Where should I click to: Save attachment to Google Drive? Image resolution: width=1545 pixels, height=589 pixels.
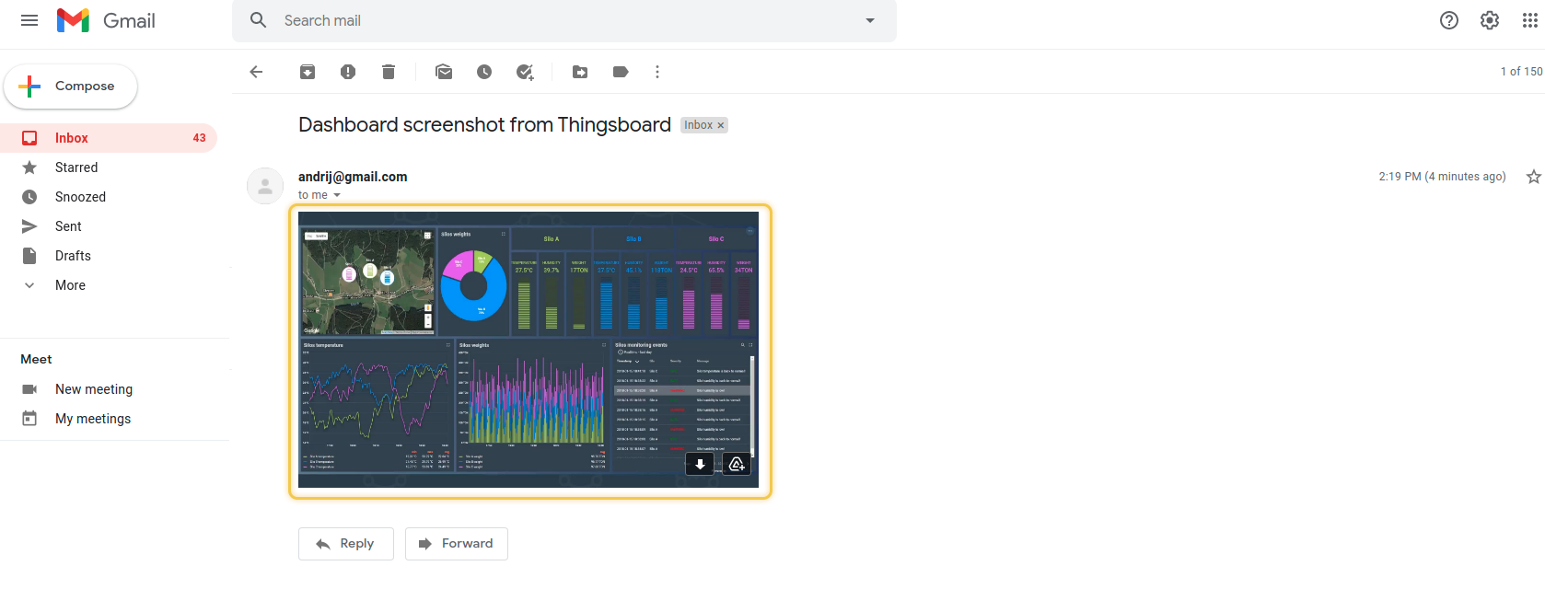[x=737, y=465]
